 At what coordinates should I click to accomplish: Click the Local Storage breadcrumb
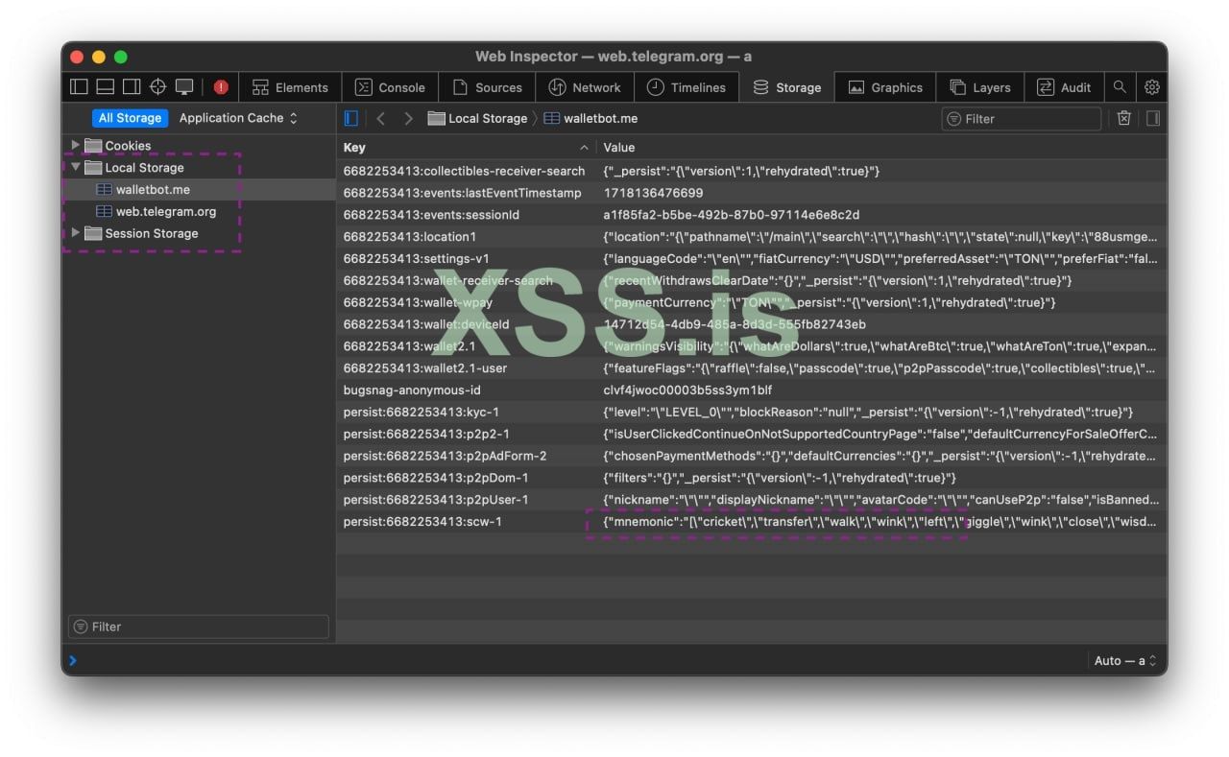tap(477, 118)
